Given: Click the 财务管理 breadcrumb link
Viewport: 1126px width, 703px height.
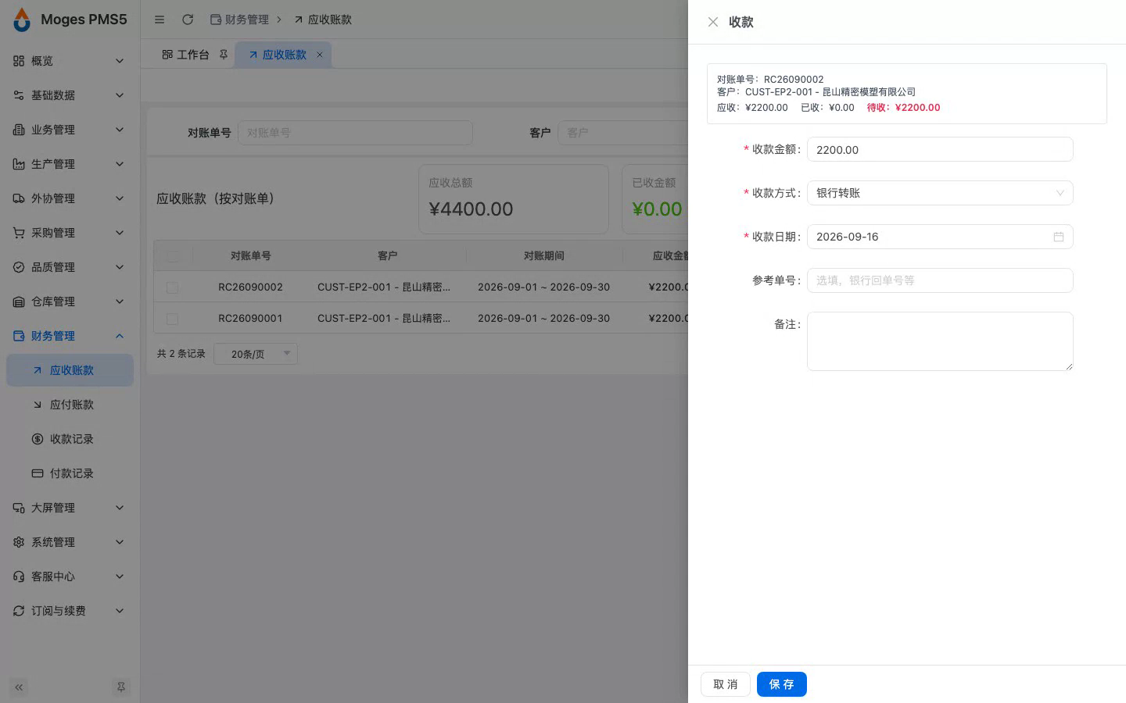Looking at the screenshot, I should click(239, 20).
